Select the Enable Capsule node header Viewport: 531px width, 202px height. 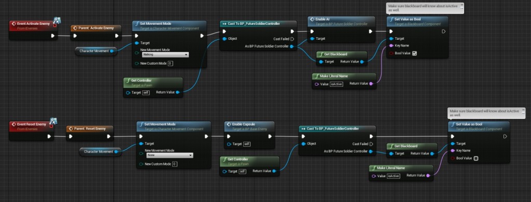(x=249, y=127)
